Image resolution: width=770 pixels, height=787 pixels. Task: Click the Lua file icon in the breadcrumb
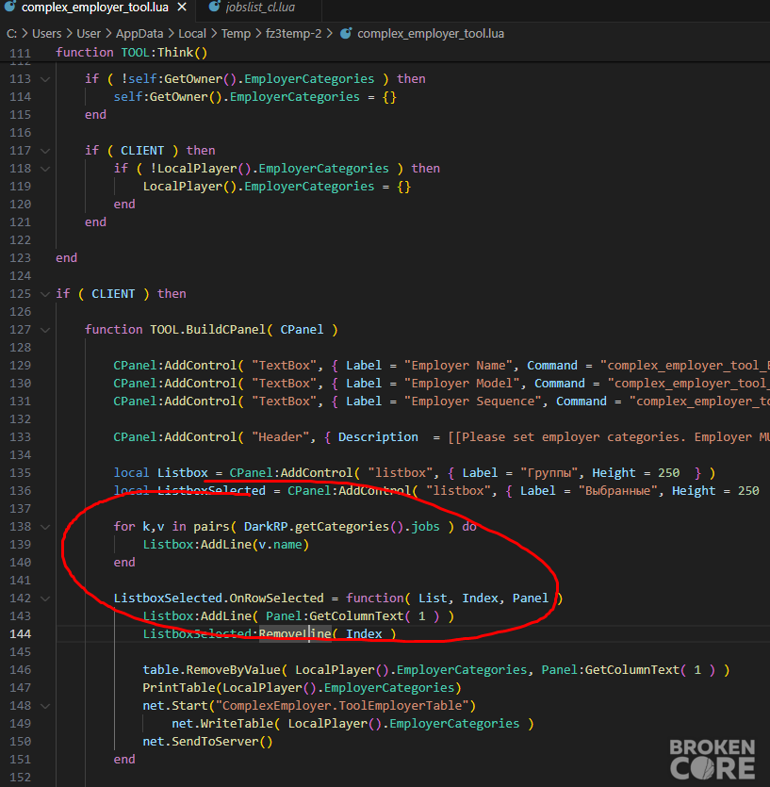point(345,34)
